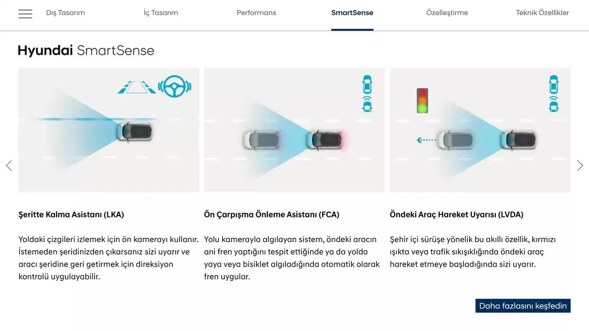Viewport: 589px width, 331px height.
Task: Open Öndeki Araç Hareket Uyarısı illustration
Action: [480, 130]
